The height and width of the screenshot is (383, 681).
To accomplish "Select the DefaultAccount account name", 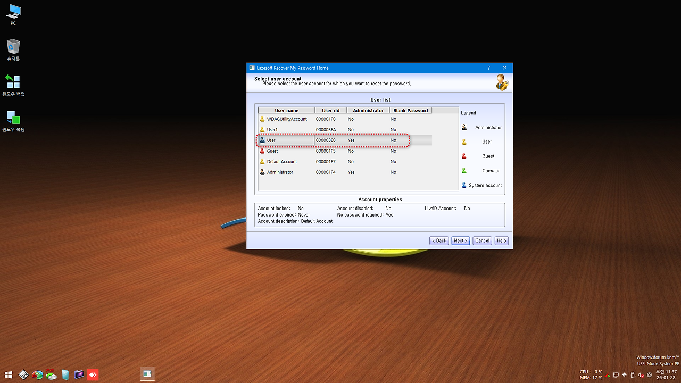I will click(x=282, y=162).
